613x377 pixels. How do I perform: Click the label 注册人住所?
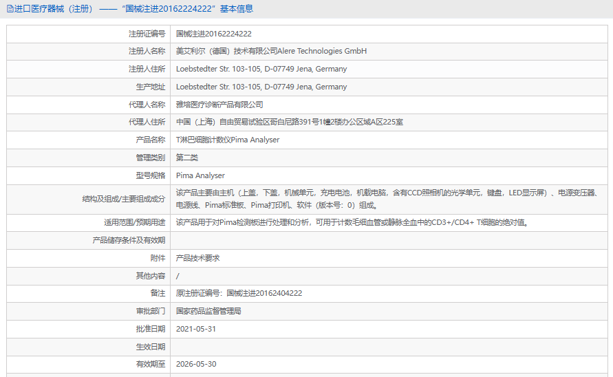(x=147, y=69)
